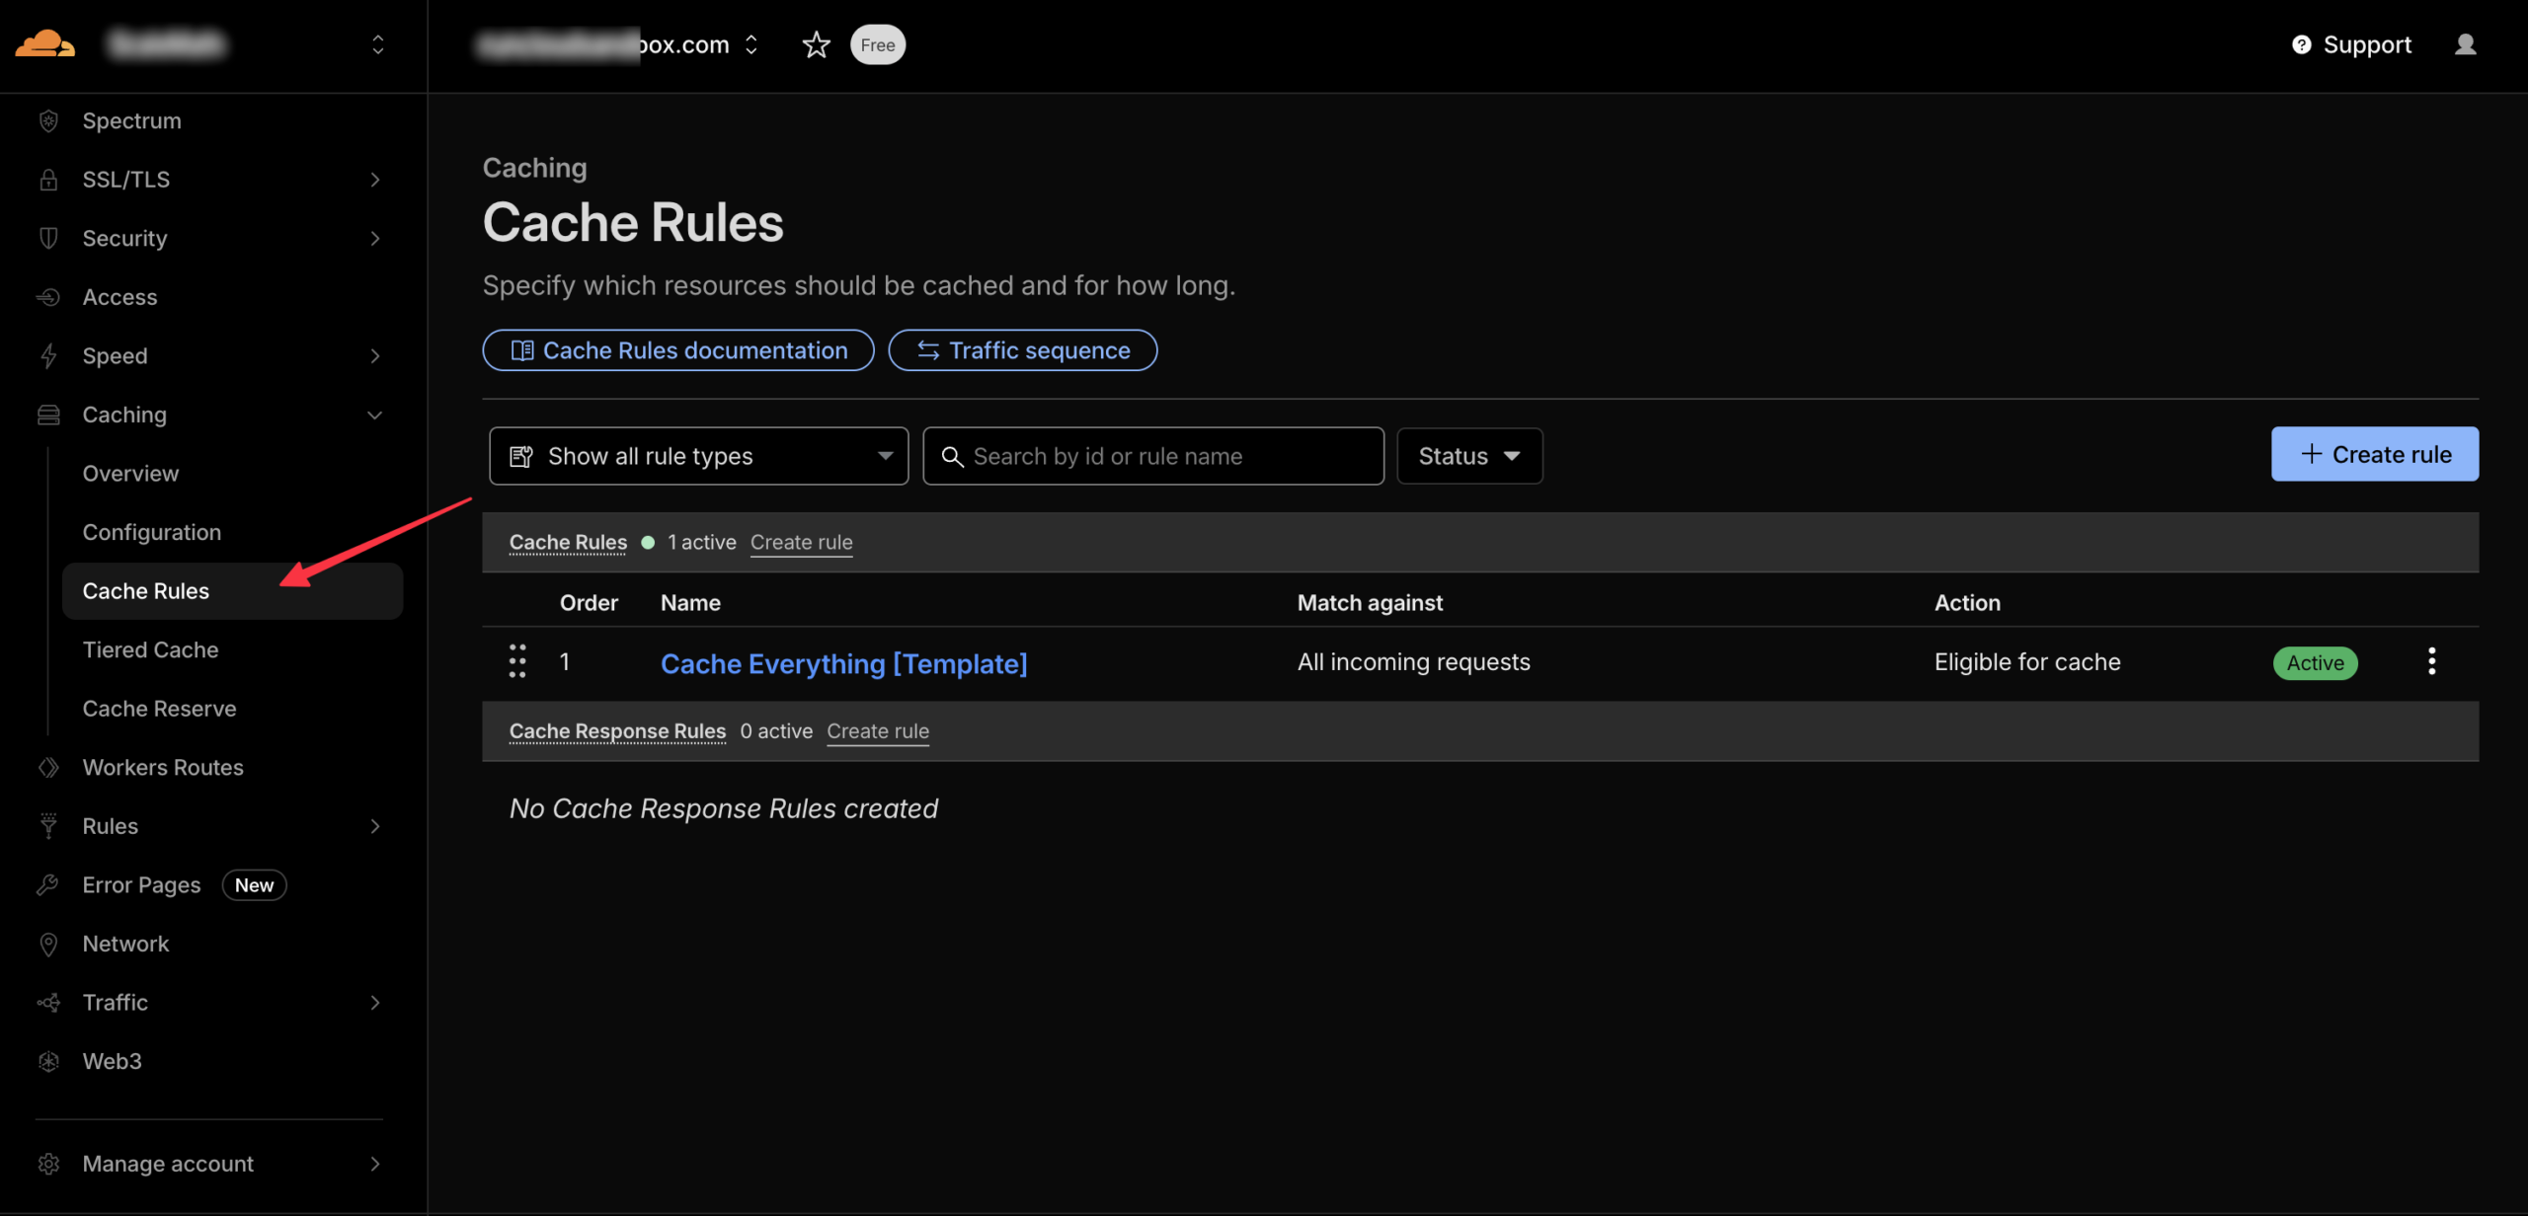Collapse the Caching sidebar section
The height and width of the screenshot is (1216, 2528).
(x=374, y=415)
